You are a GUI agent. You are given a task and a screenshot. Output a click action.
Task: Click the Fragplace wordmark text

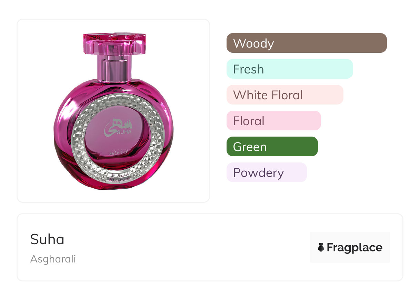click(354, 247)
